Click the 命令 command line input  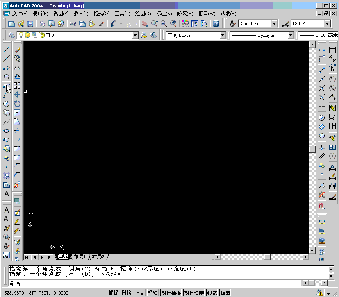(155, 283)
